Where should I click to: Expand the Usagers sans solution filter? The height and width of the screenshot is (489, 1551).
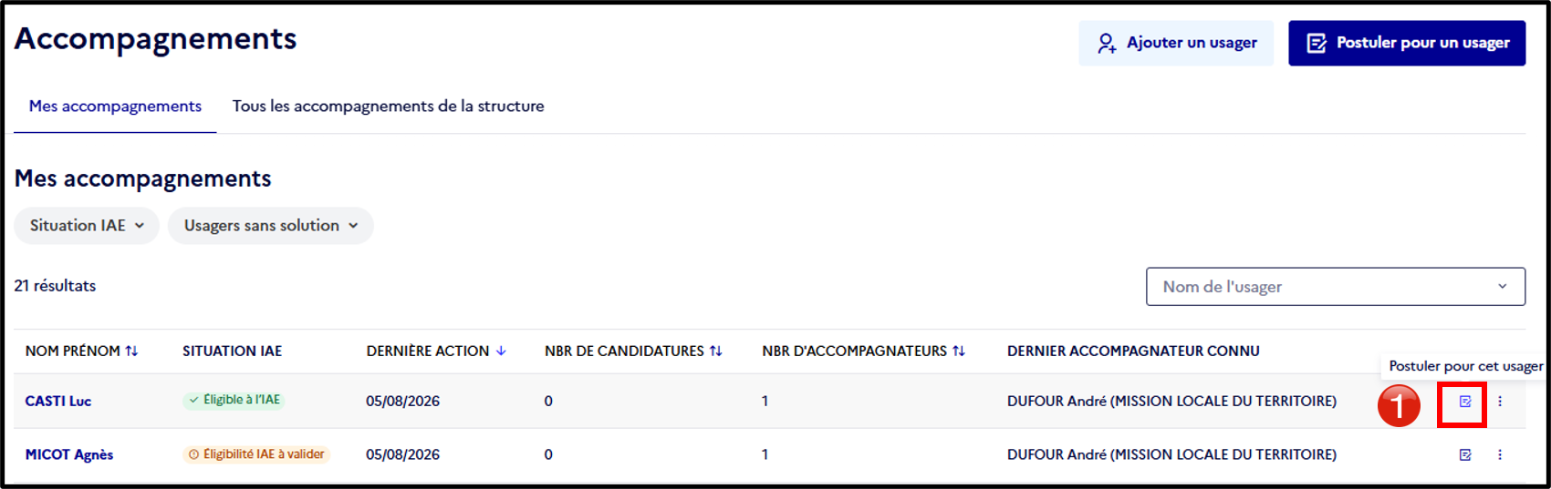pos(271,226)
